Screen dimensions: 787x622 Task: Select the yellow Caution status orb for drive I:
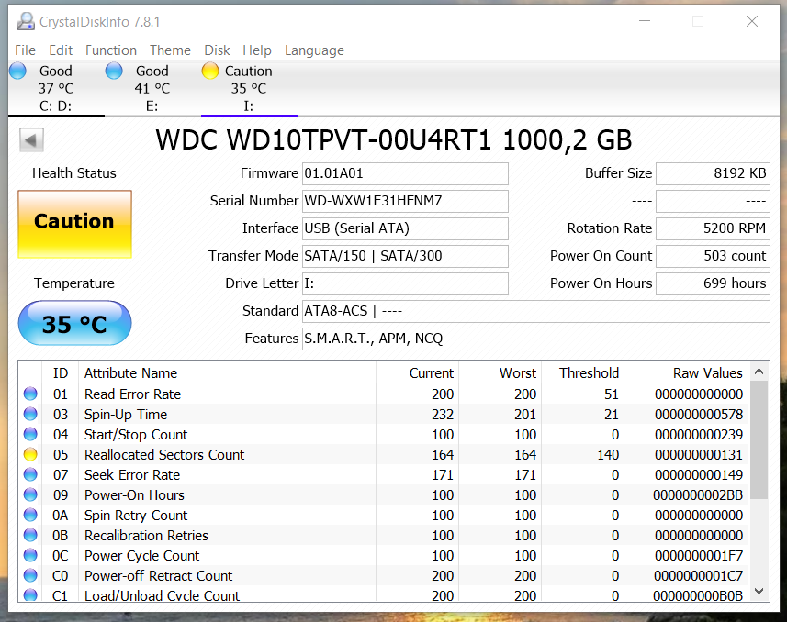tap(210, 71)
